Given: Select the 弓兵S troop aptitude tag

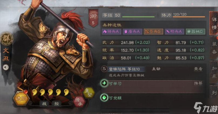Looking at the screenshot, I should click(x=153, y=31).
